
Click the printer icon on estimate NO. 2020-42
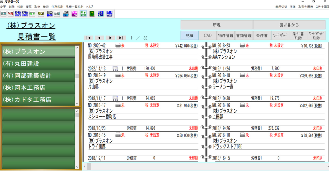click(x=118, y=46)
